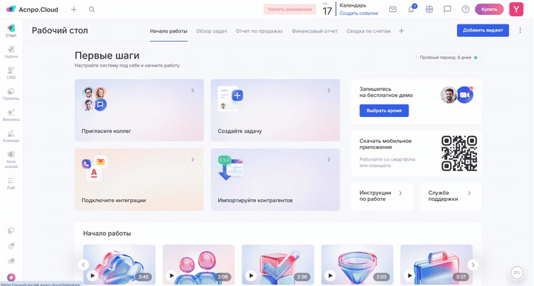Click Подключите интеграции card title
The width and height of the screenshot is (534, 286).
[x=113, y=200]
